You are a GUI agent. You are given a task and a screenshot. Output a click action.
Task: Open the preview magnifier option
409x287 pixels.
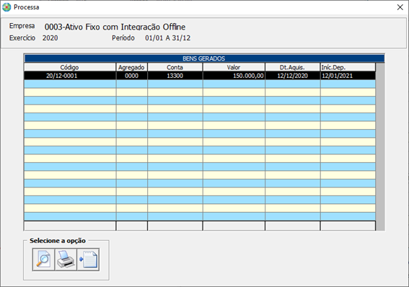point(43,260)
